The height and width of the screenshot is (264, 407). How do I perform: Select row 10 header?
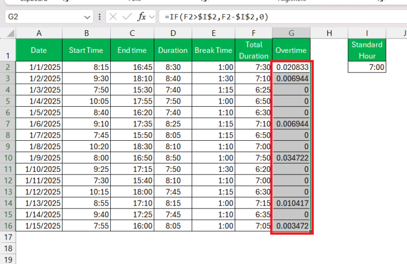click(x=8, y=158)
